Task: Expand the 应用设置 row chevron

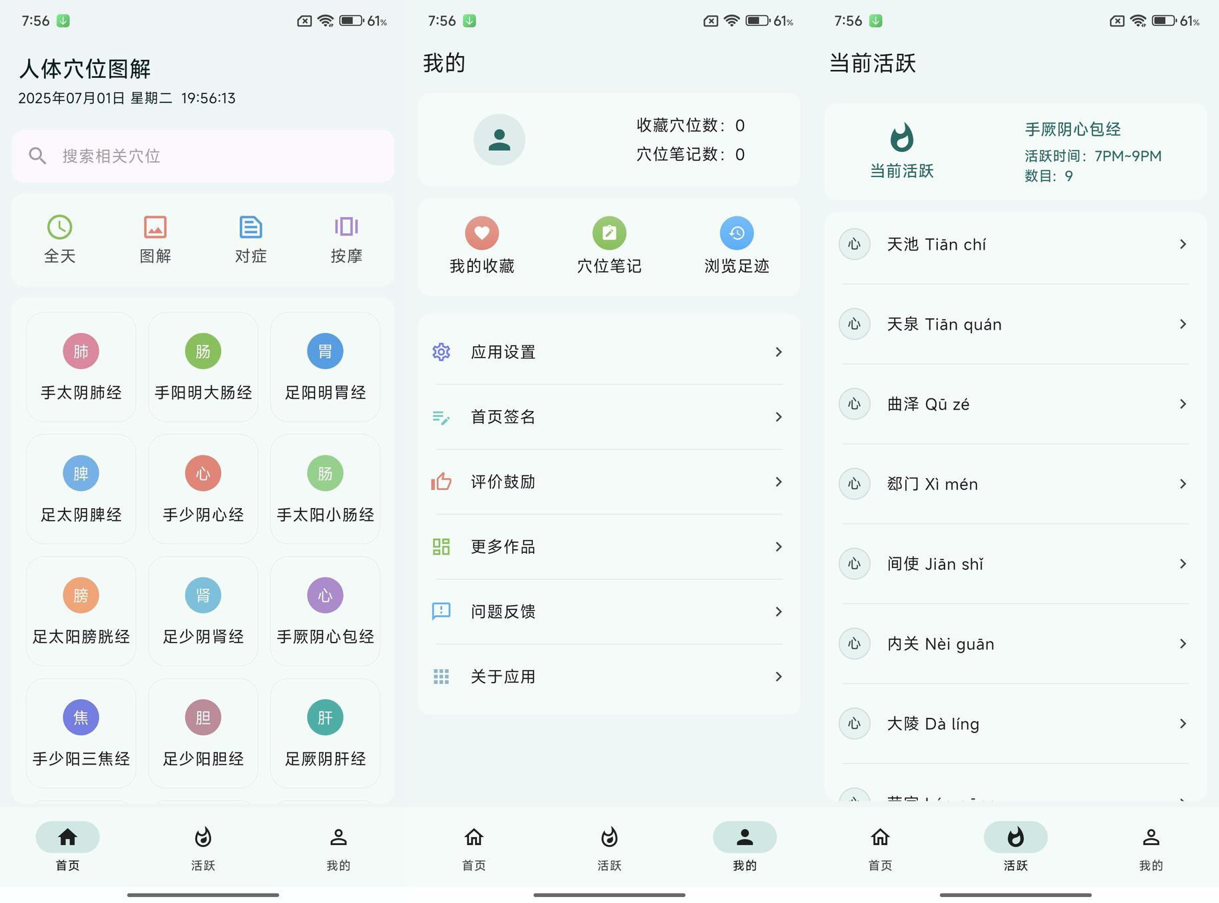Action: point(778,352)
